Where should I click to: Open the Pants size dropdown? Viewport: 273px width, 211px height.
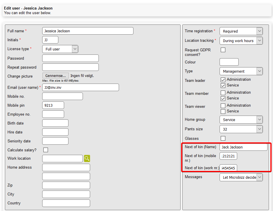241,129
